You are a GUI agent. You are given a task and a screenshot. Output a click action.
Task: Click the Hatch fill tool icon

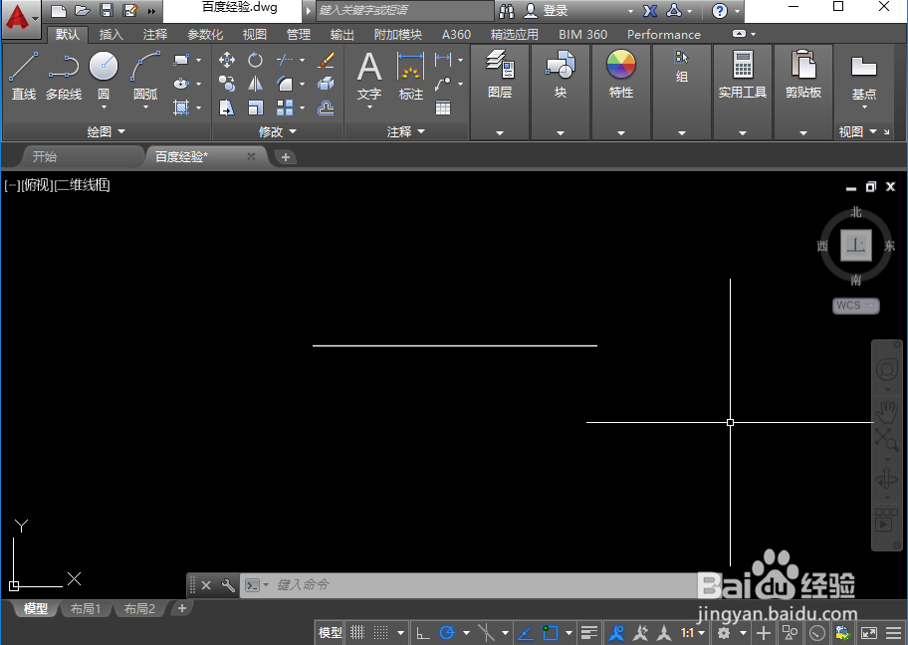coord(181,107)
